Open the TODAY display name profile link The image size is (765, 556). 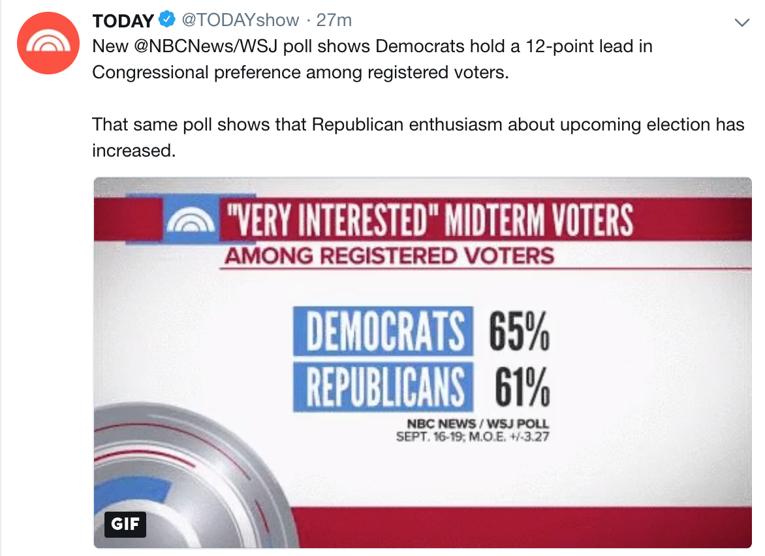tap(123, 21)
